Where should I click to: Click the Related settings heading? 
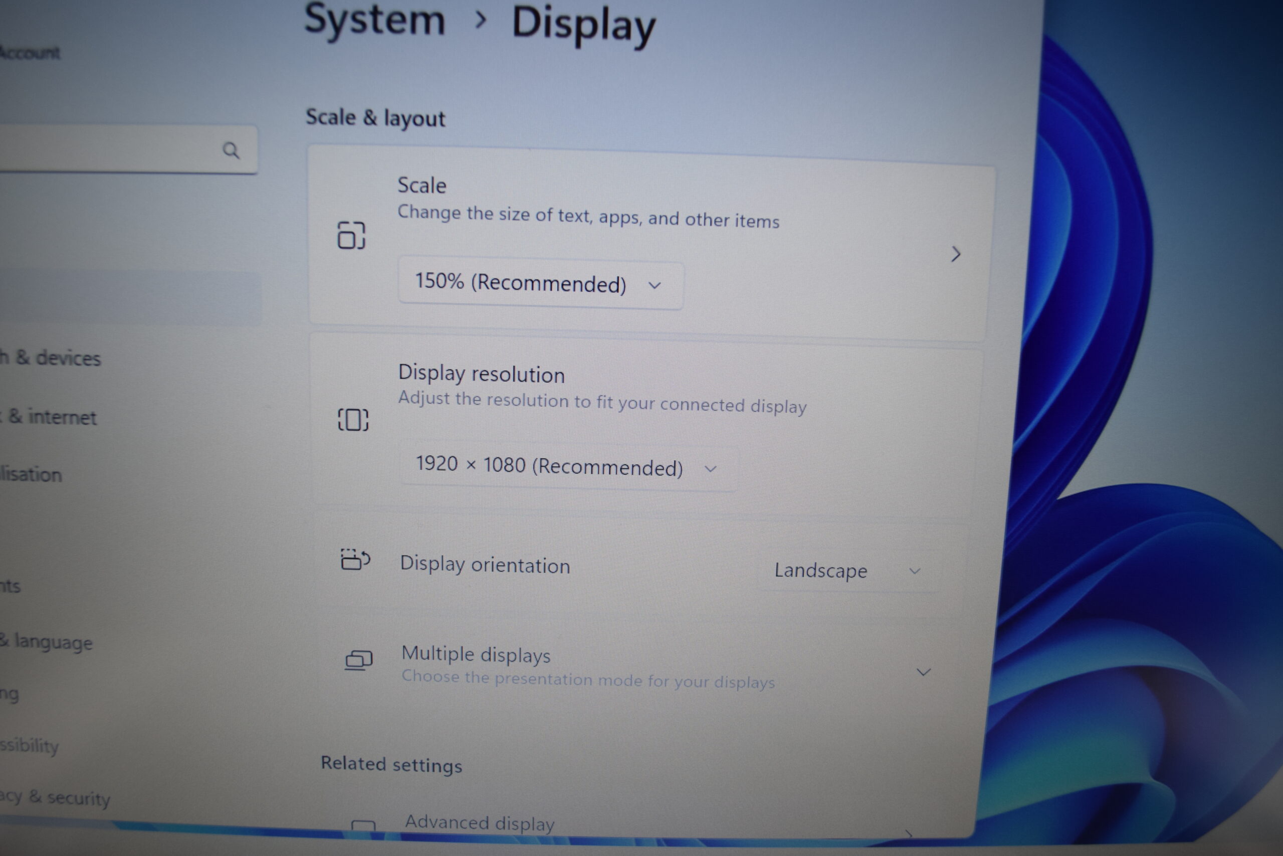[391, 764]
